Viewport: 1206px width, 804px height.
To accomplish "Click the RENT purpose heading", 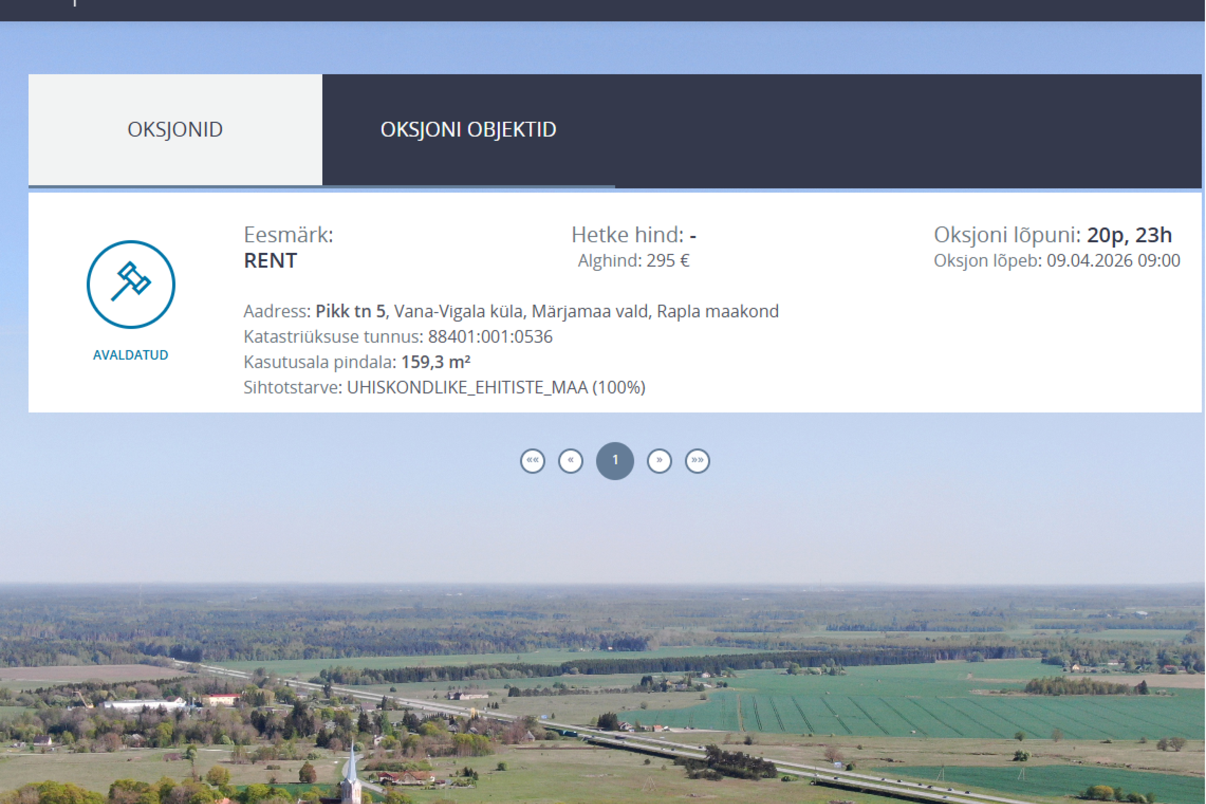I will [x=270, y=261].
